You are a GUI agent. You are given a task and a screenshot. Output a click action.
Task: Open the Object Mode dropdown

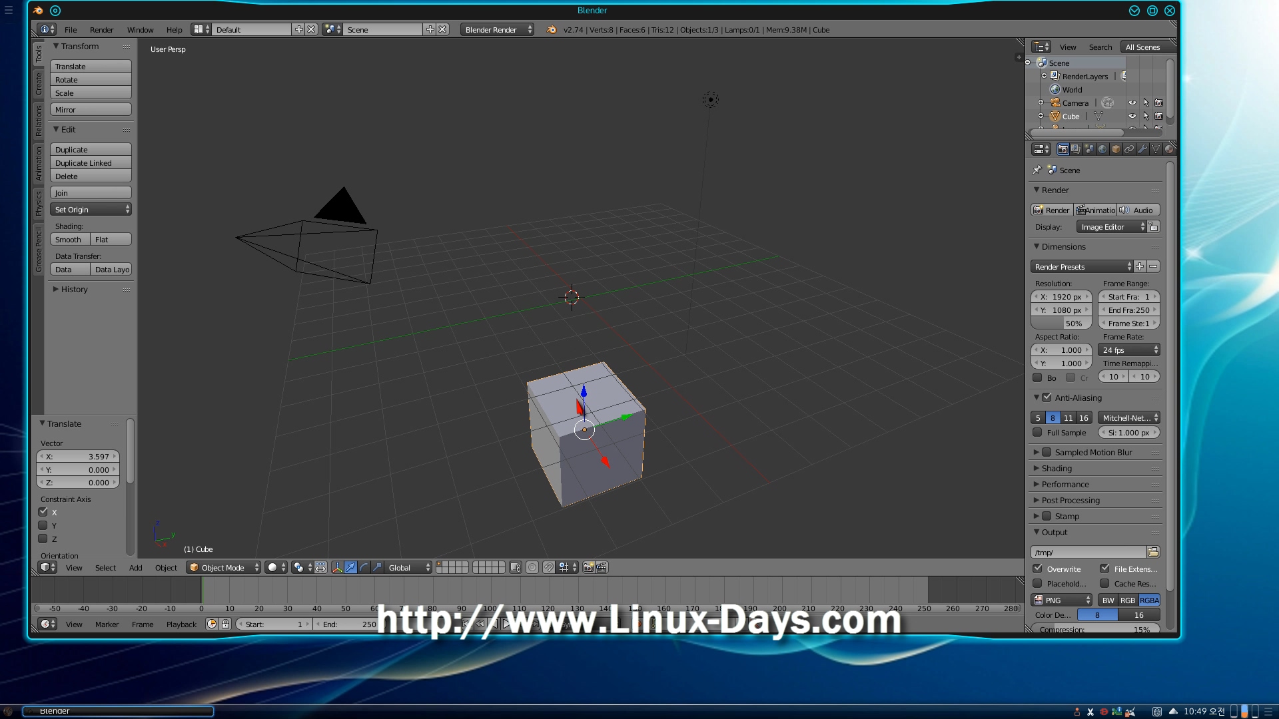click(x=223, y=568)
